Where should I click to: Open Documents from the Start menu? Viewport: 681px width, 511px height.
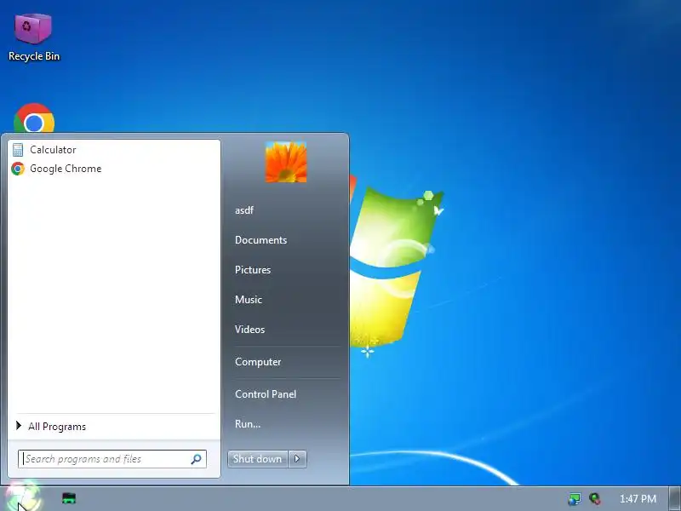[260, 240]
